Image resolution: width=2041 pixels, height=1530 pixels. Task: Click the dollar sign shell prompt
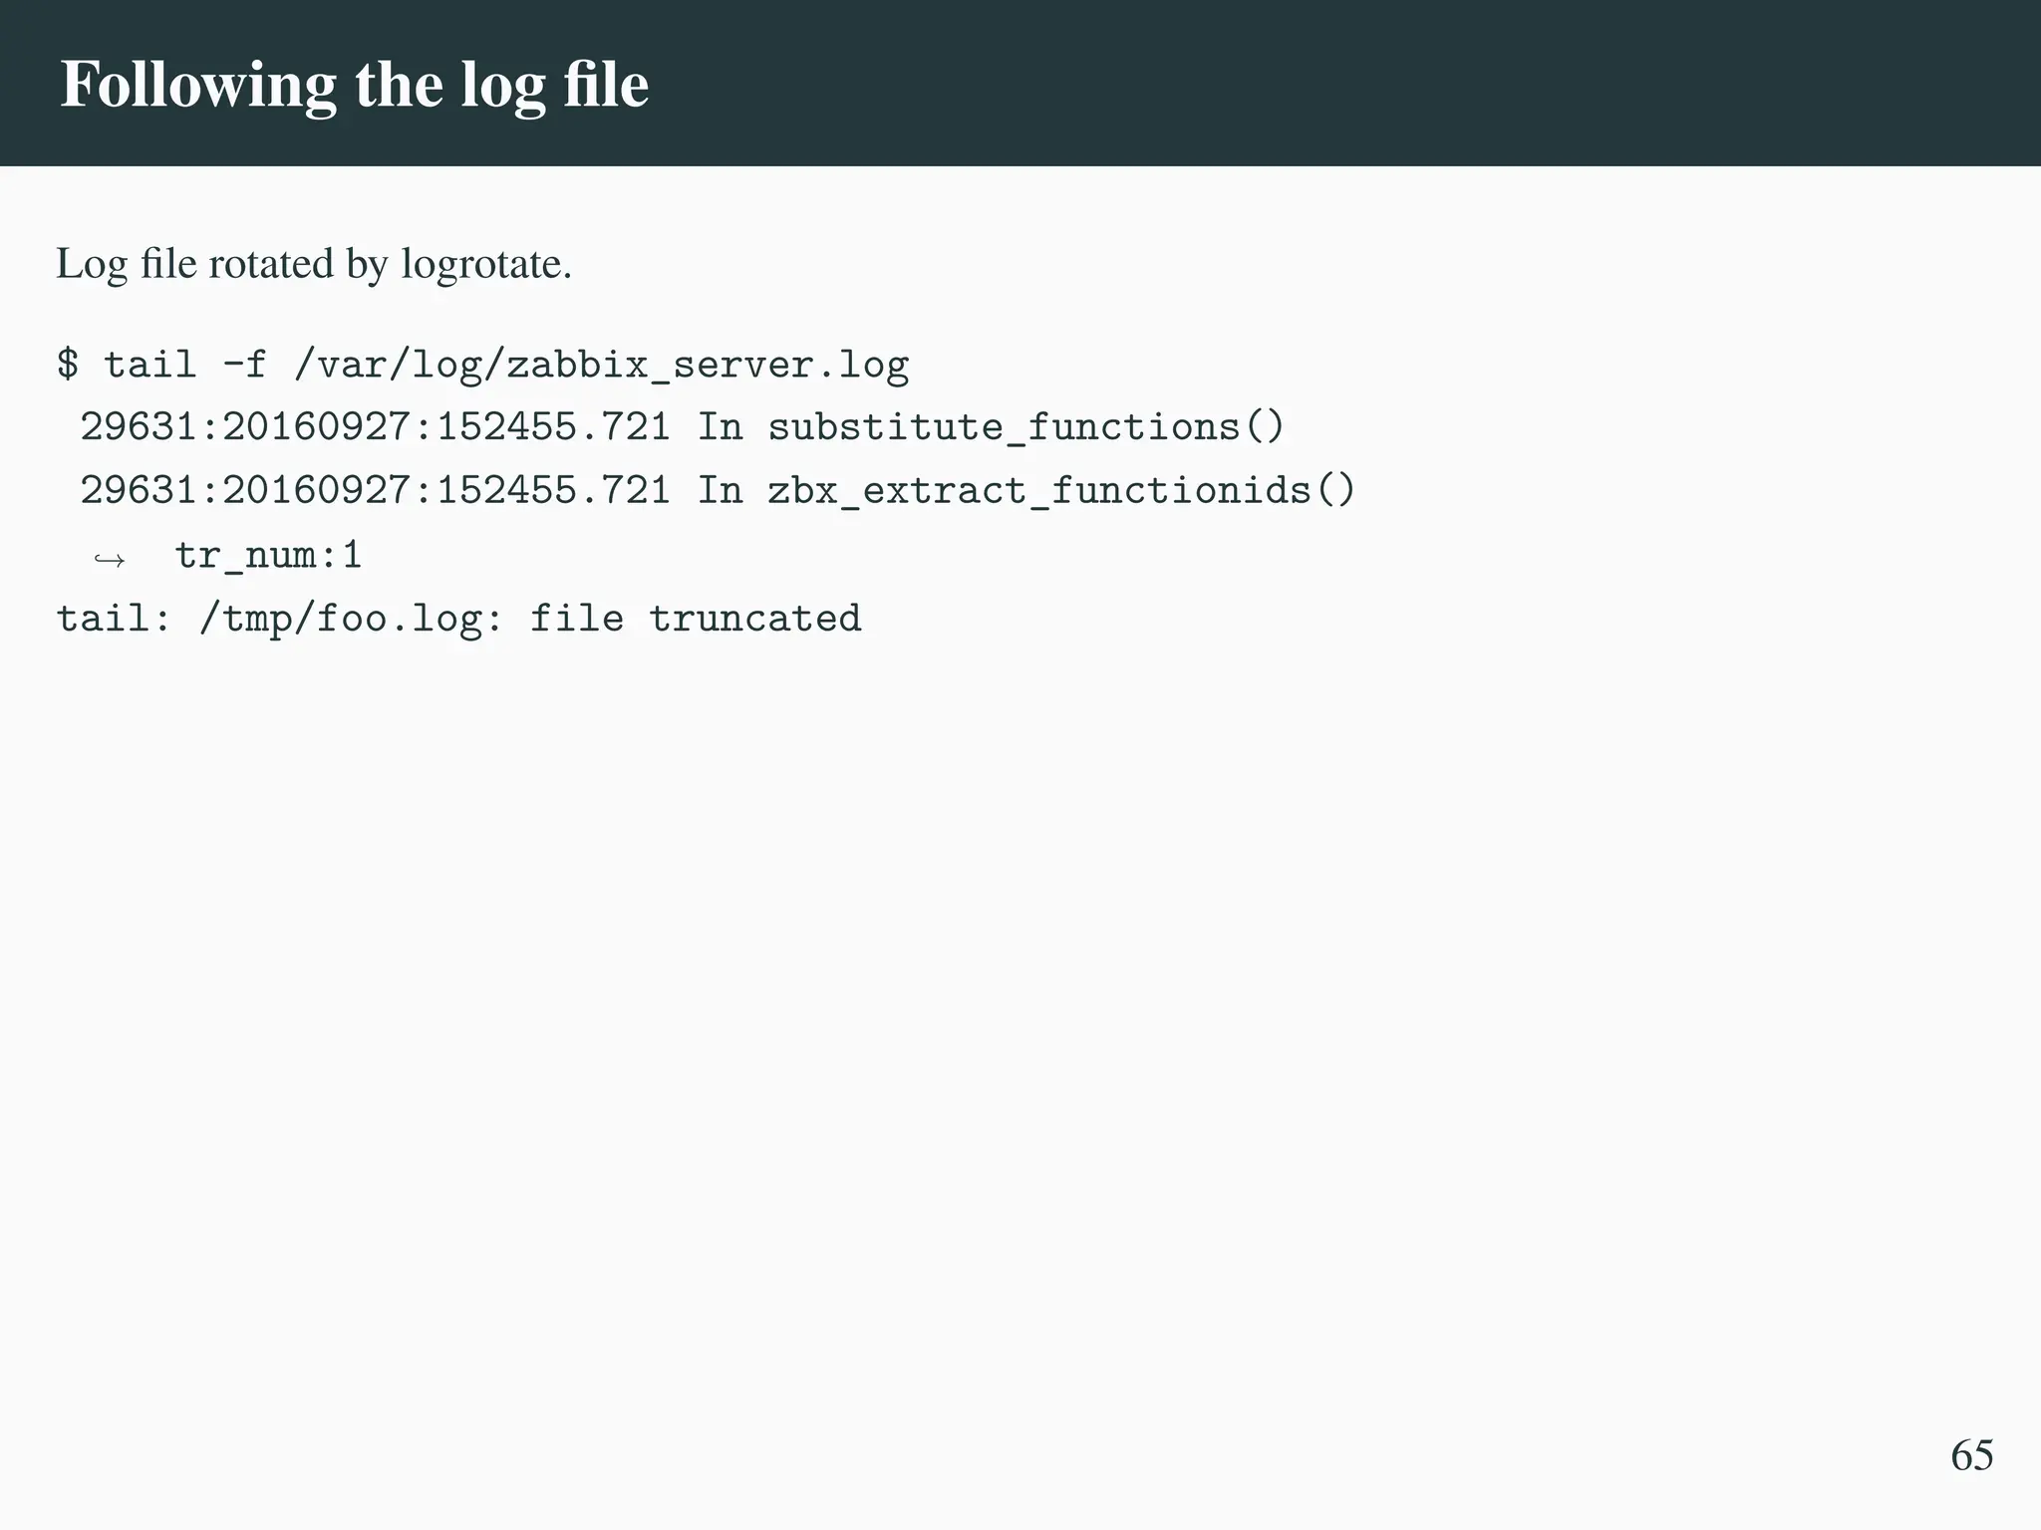68,365
